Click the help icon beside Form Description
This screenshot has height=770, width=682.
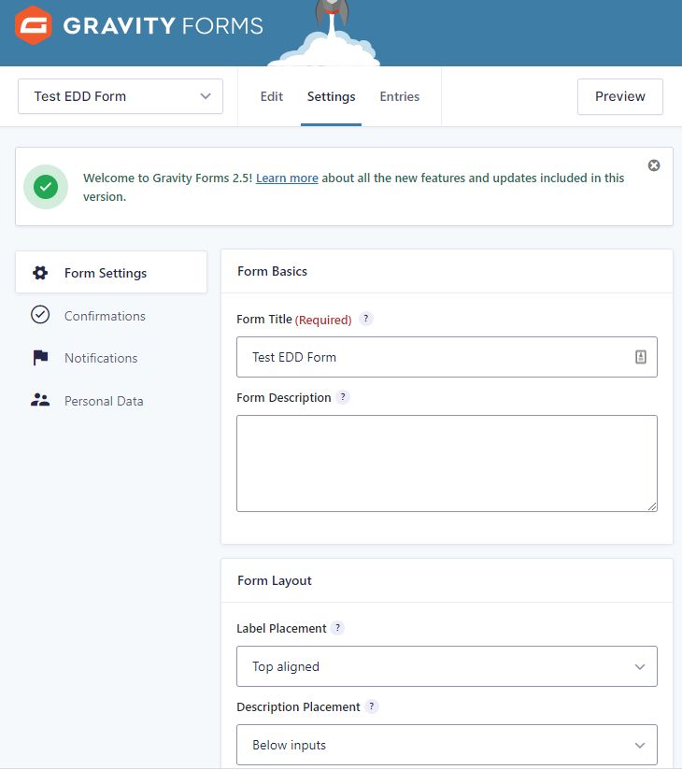343,397
